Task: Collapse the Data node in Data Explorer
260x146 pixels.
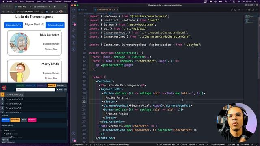Action: [x=2, y=131]
